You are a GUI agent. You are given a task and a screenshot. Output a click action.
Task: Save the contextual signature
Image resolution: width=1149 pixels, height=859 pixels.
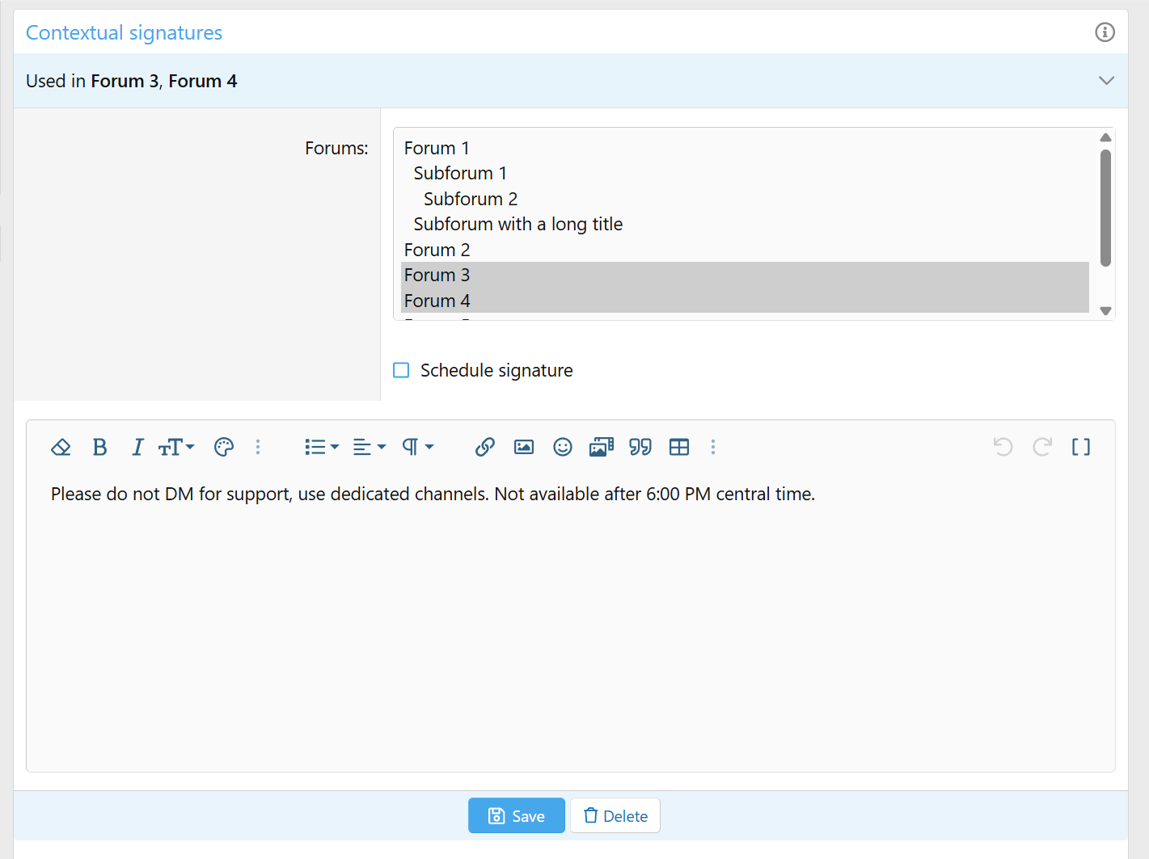[516, 816]
